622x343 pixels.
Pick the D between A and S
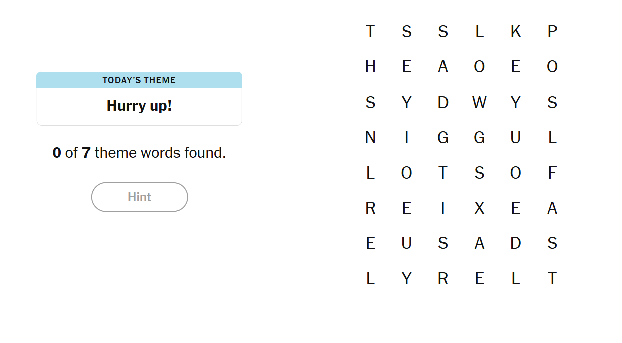coord(515,243)
